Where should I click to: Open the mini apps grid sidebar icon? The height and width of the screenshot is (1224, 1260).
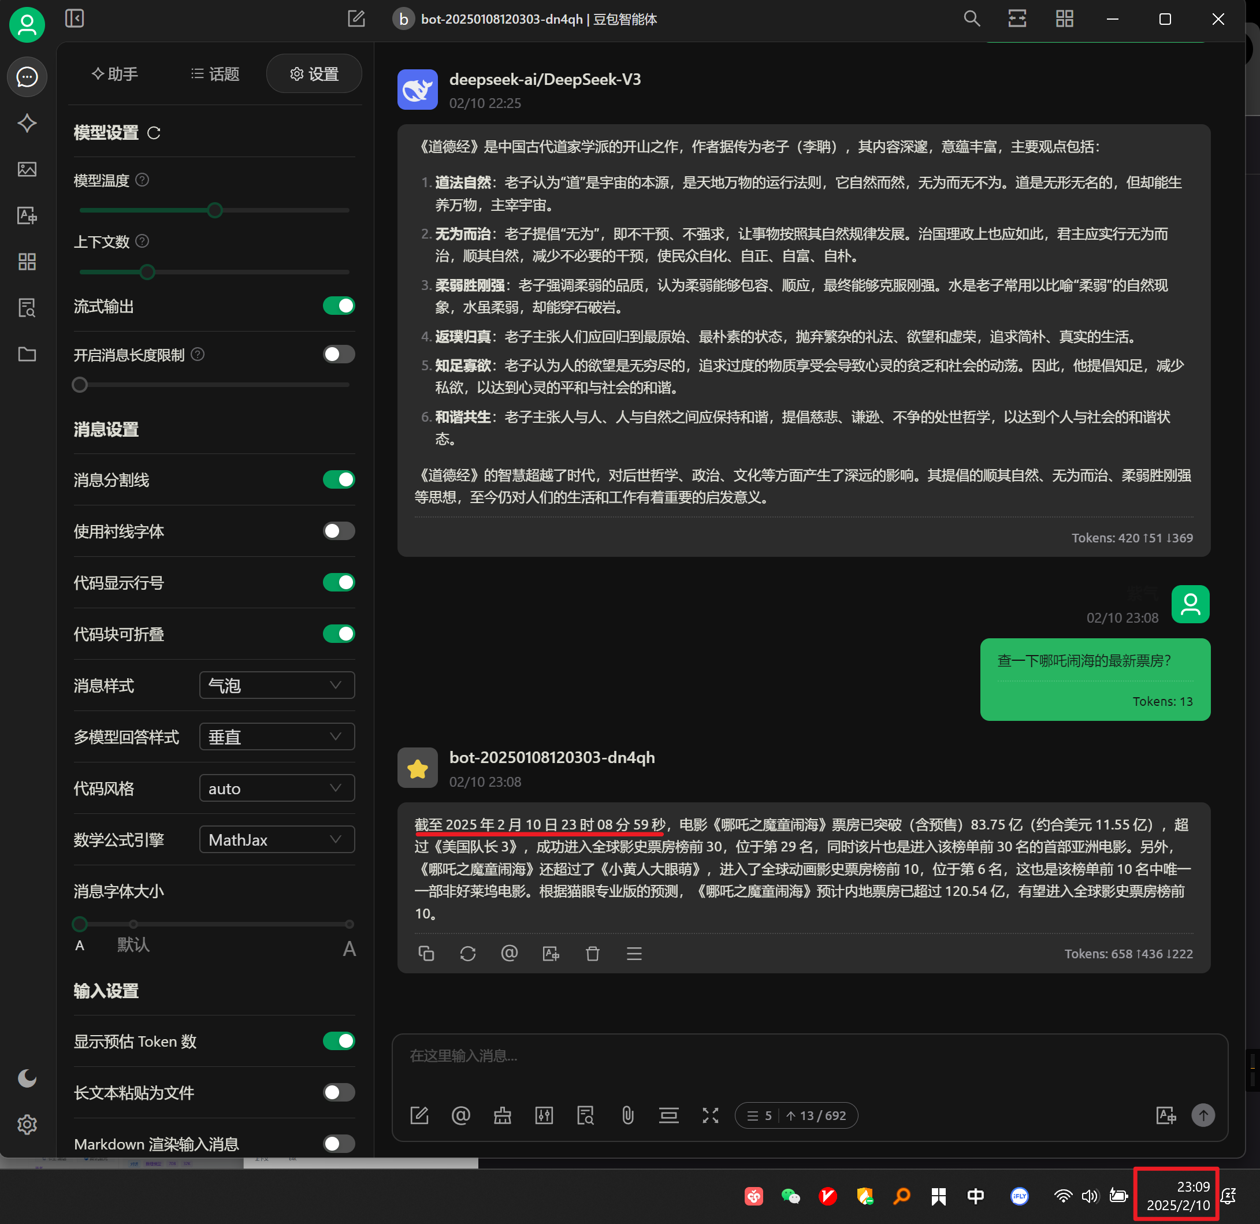(27, 262)
